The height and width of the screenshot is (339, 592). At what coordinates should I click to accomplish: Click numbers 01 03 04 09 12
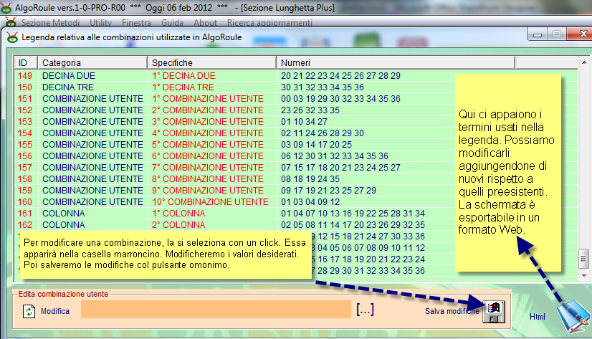(x=310, y=201)
